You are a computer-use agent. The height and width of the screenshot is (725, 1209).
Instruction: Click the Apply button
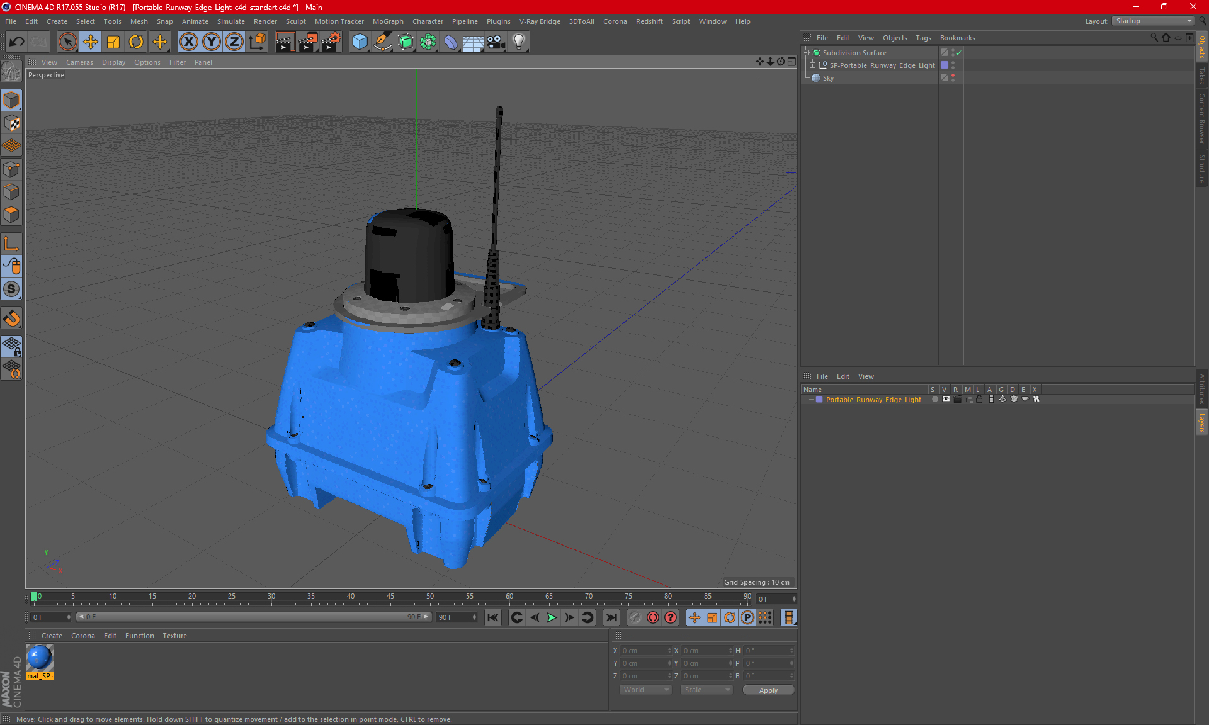[768, 690]
